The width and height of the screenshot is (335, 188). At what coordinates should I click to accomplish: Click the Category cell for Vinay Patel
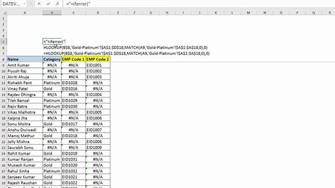tap(52, 89)
